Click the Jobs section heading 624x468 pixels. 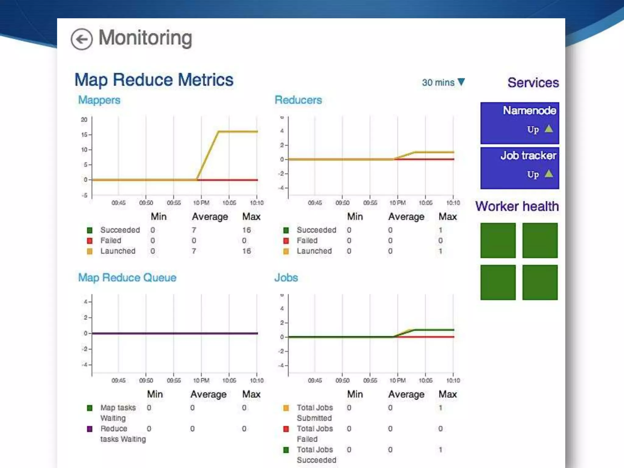coord(286,278)
